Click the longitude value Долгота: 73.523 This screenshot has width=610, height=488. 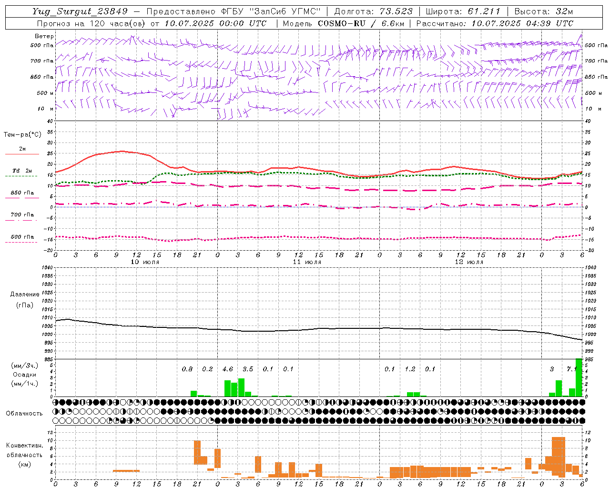click(374, 11)
